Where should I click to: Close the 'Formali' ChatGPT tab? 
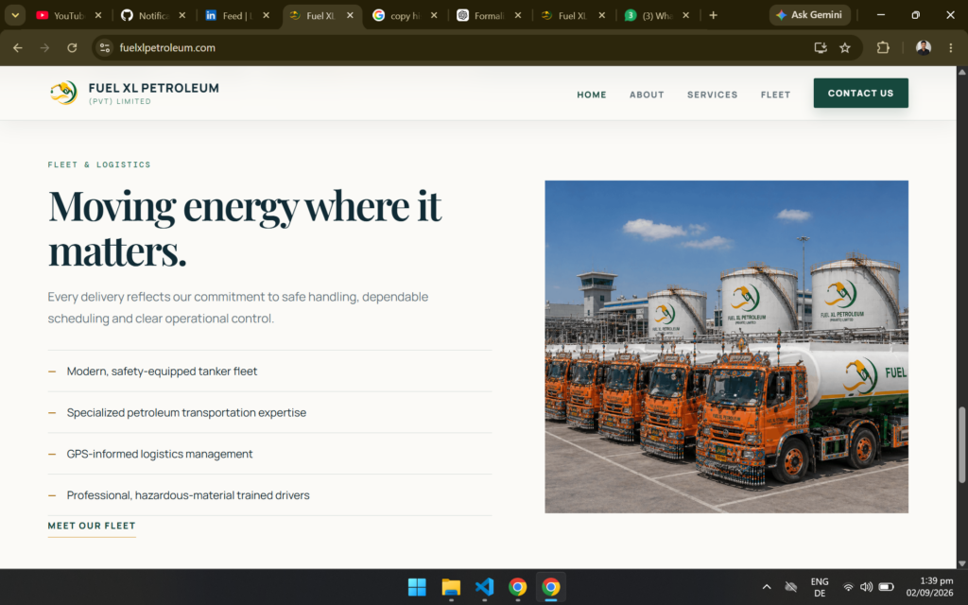518,15
